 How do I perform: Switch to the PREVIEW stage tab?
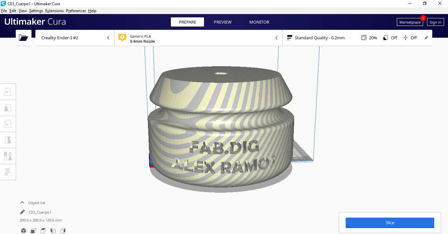click(223, 22)
